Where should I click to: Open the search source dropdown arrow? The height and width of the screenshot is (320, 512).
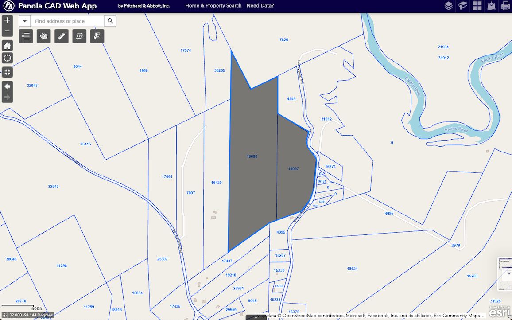[25, 20]
